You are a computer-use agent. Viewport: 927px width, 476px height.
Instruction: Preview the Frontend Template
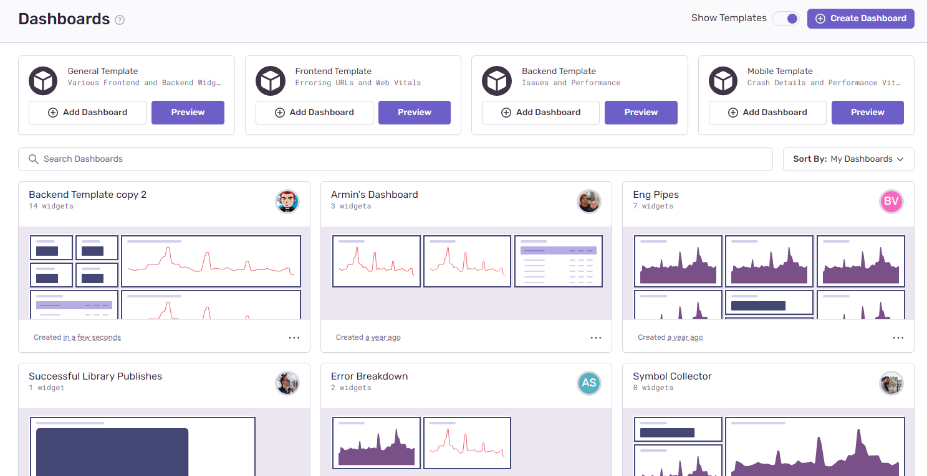[414, 113]
